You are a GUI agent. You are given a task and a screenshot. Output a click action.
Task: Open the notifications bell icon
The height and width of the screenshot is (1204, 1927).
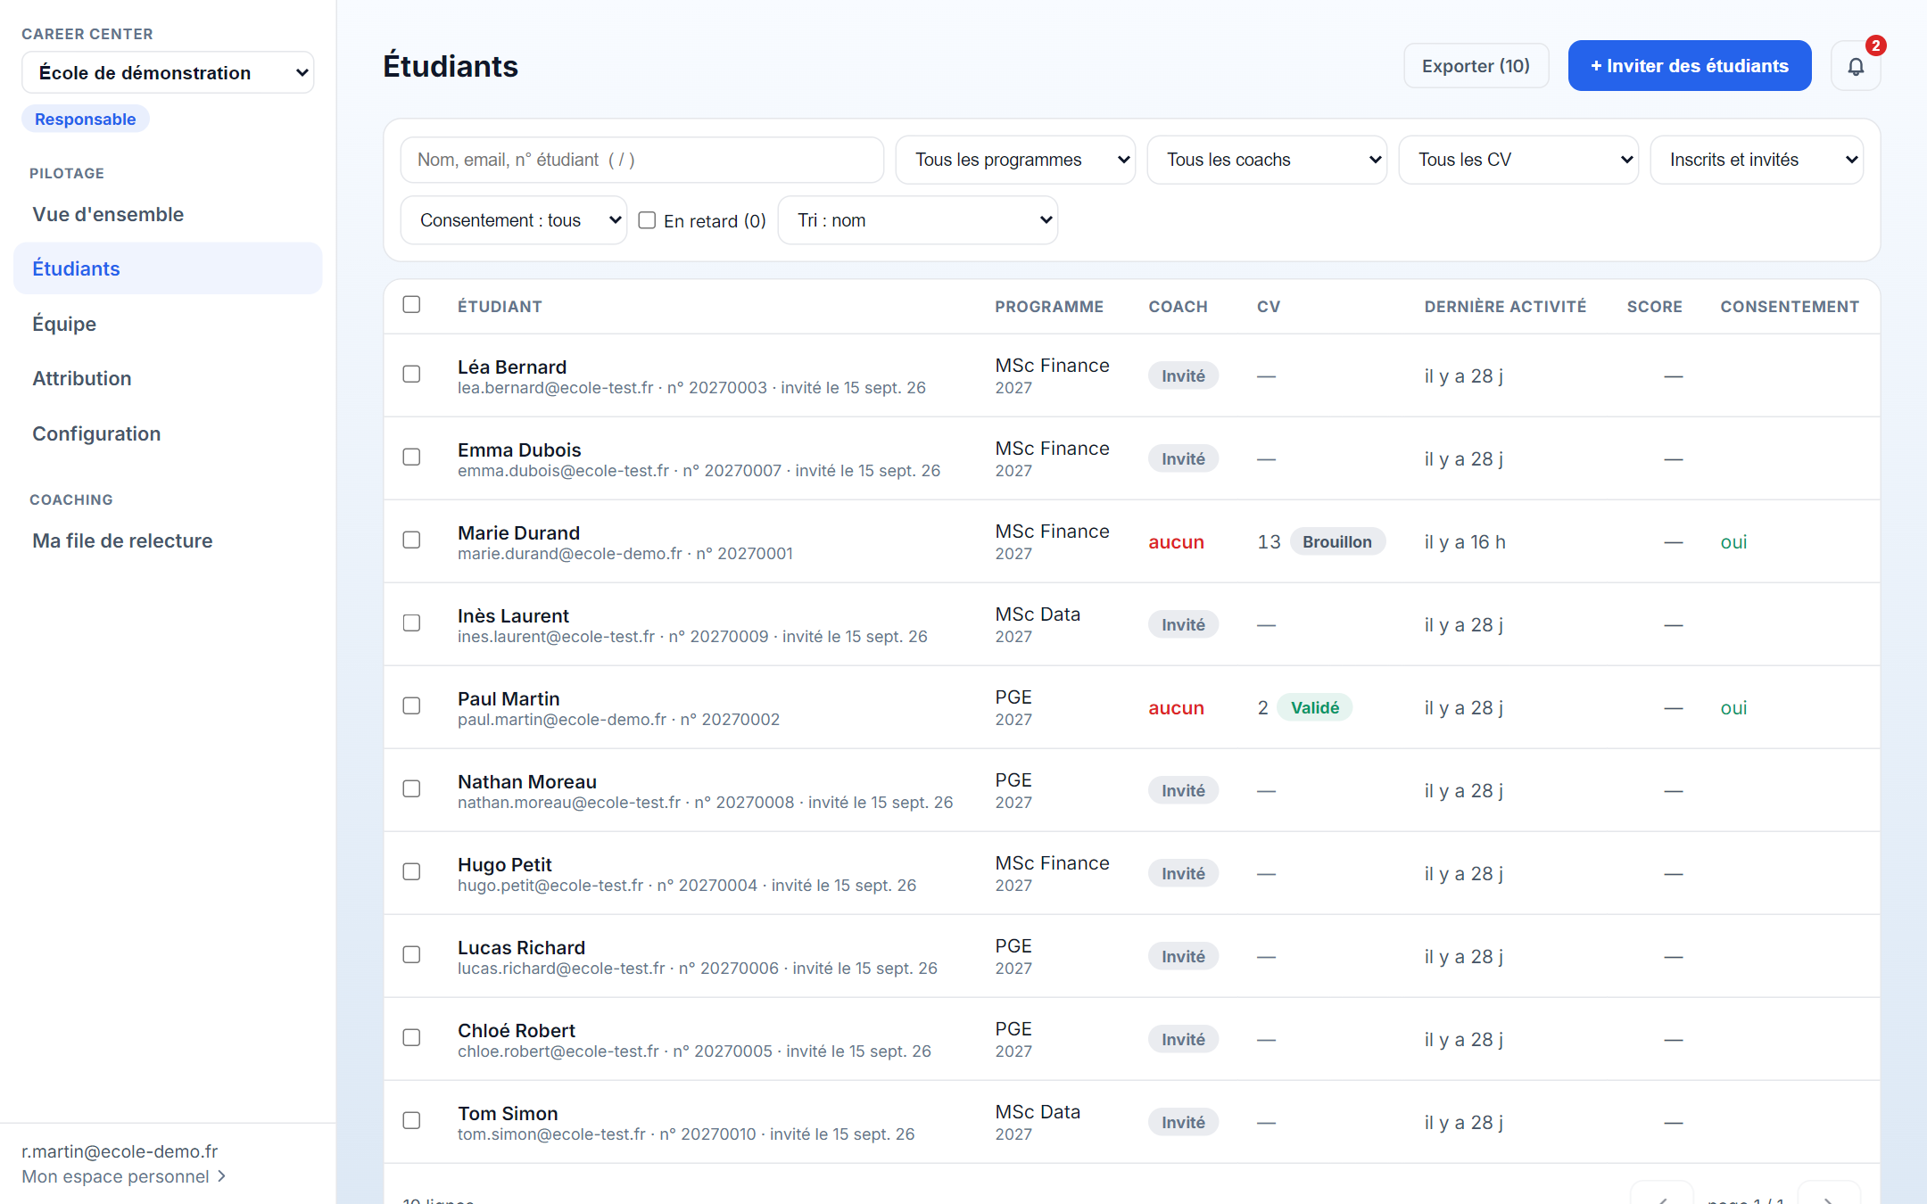[1856, 66]
